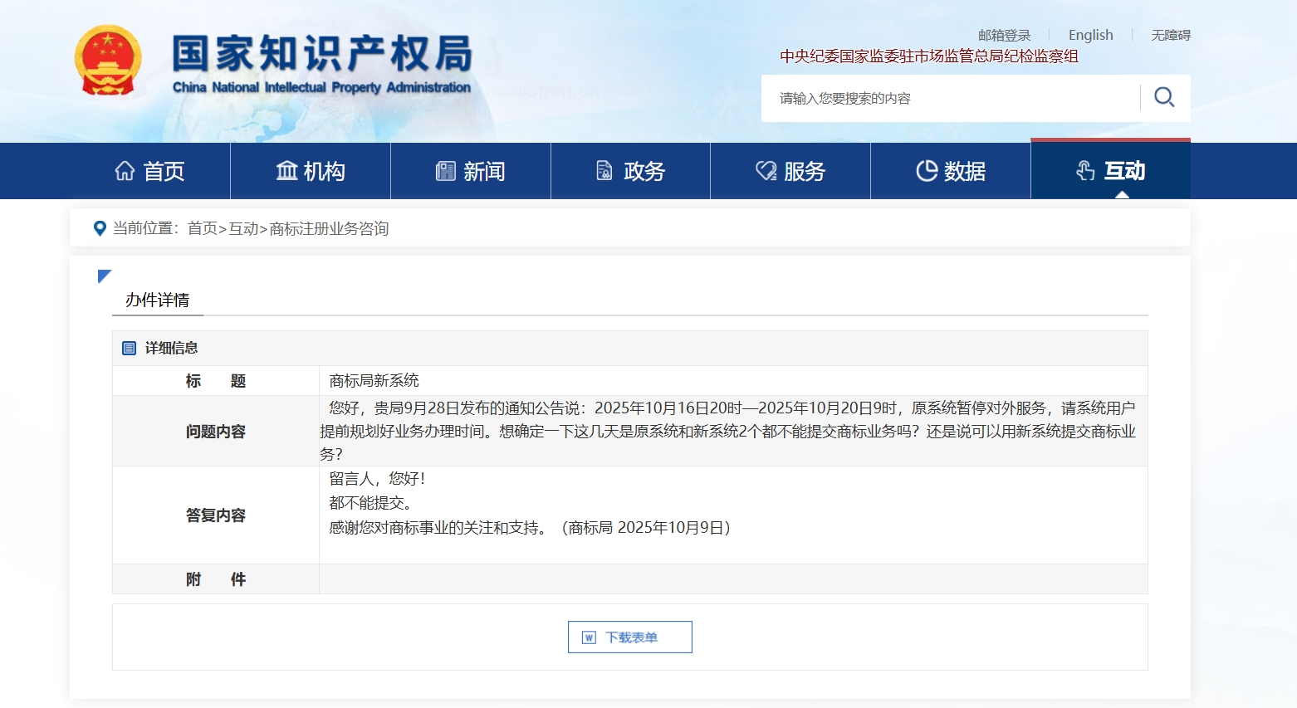Viewport: 1297px width, 708px height.
Task: Open the 机构 navigation menu
Action: 311,171
